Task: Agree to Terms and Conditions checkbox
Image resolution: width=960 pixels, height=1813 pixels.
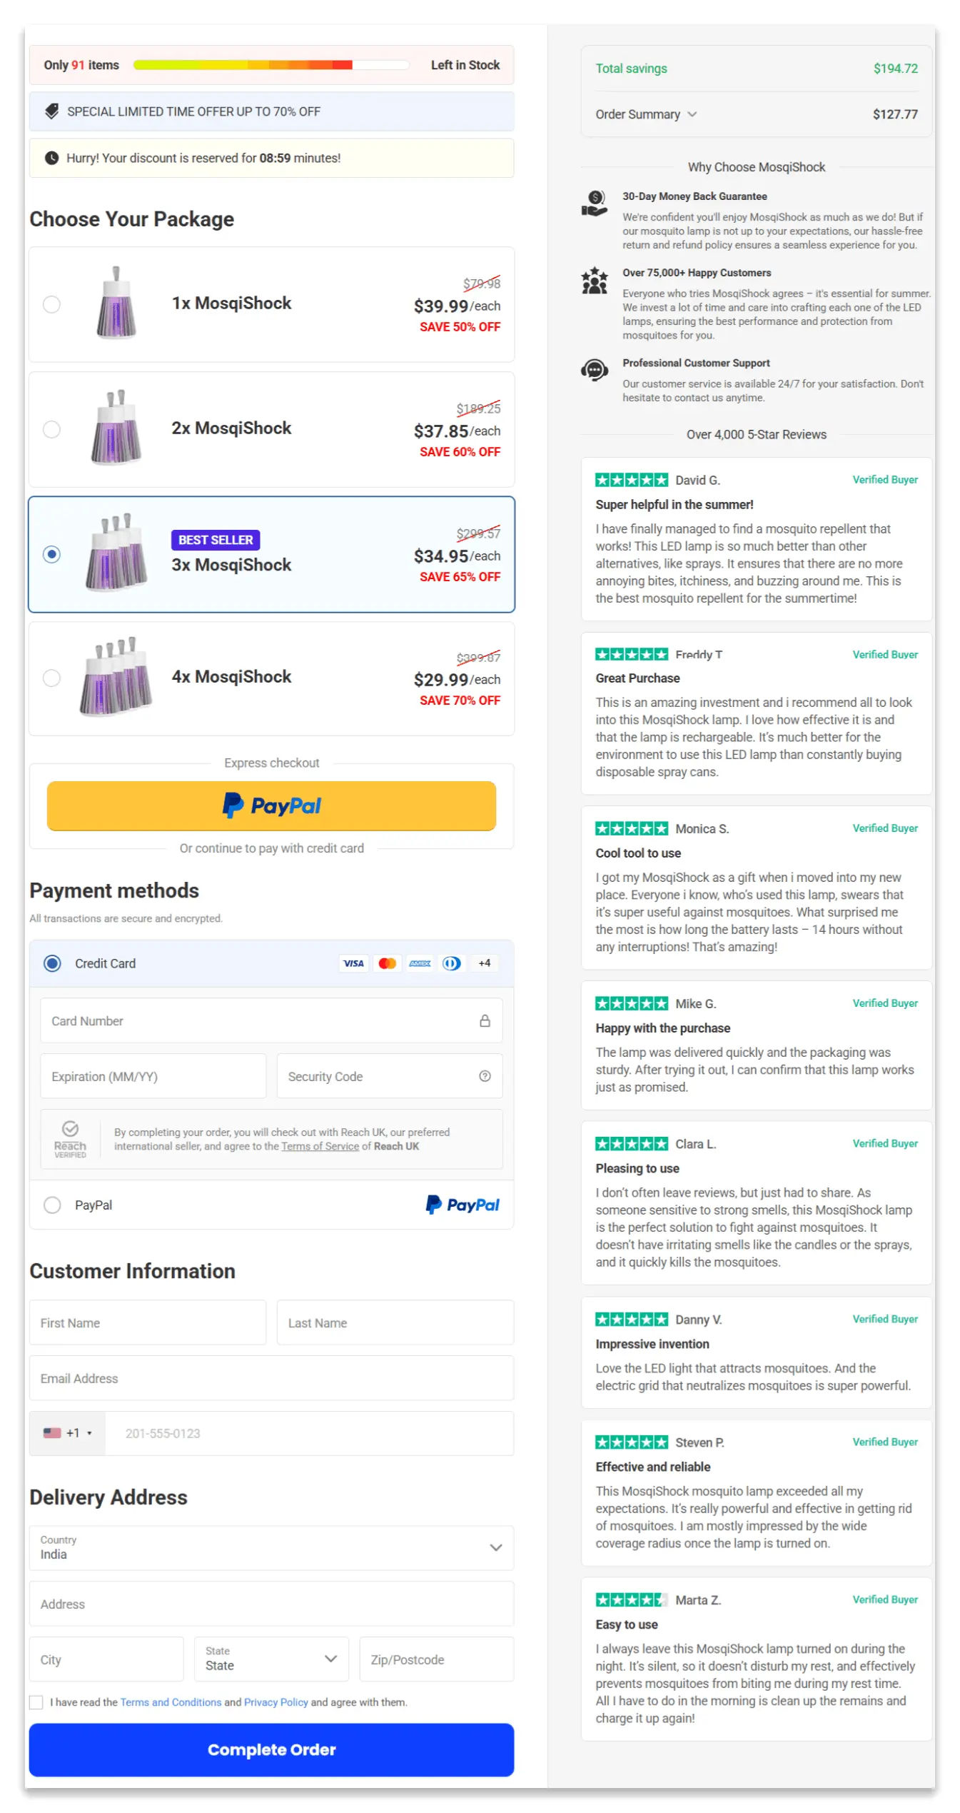Action: (x=36, y=1702)
